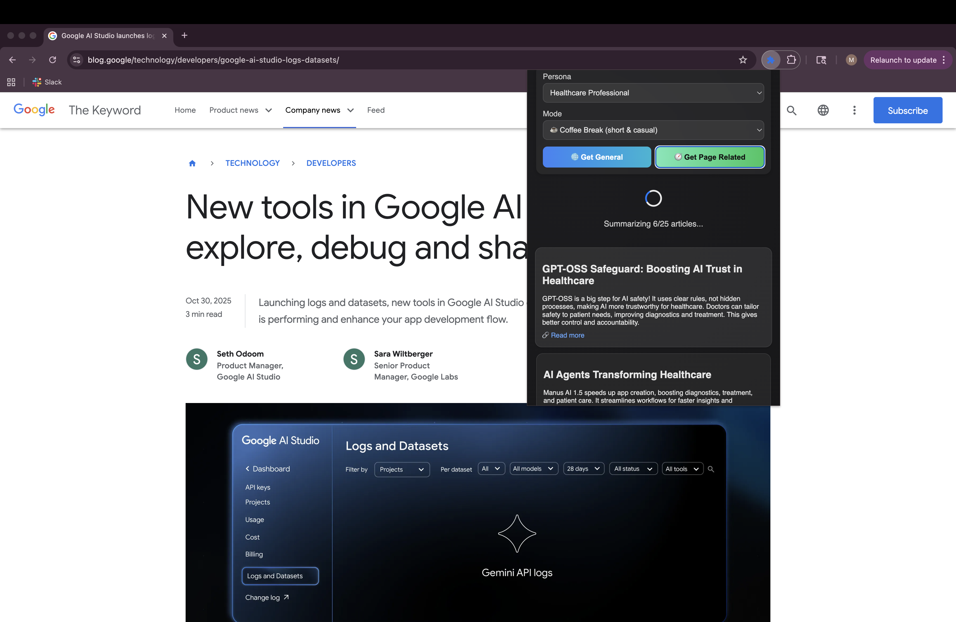Click the home breadcrumb icon
Screen dimensions: 956x622
click(x=192, y=163)
